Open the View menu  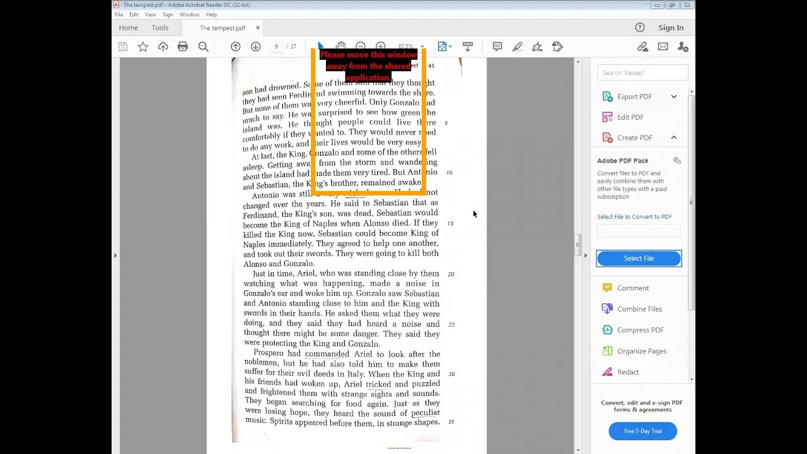pyautogui.click(x=151, y=15)
